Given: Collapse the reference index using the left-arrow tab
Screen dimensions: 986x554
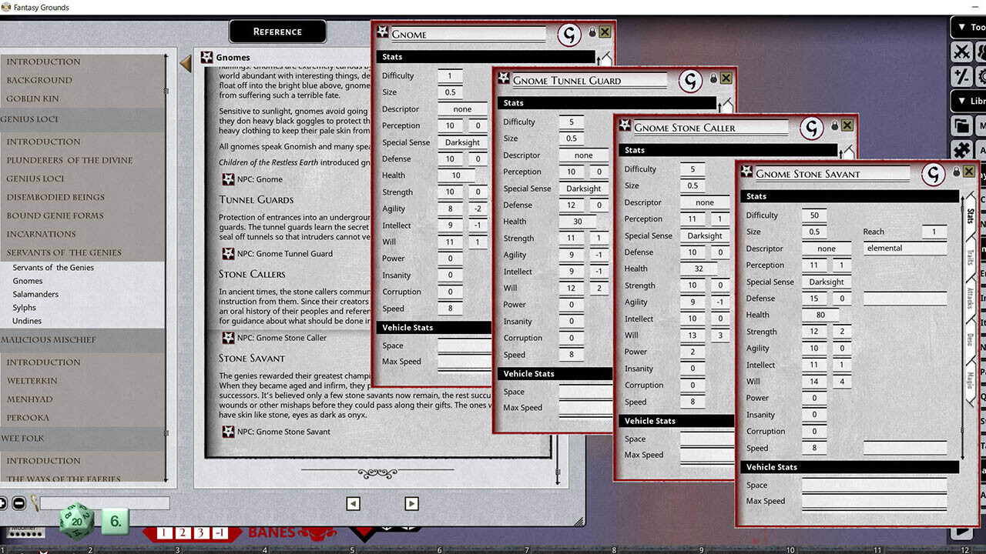Looking at the screenshot, I should 185,64.
